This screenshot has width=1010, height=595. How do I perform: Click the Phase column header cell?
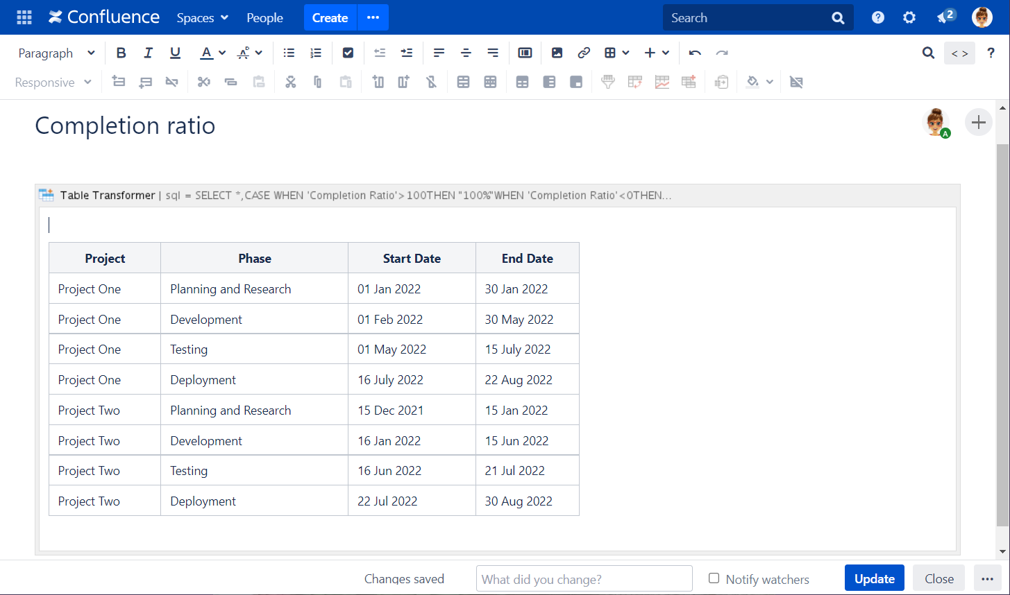pyautogui.click(x=254, y=258)
